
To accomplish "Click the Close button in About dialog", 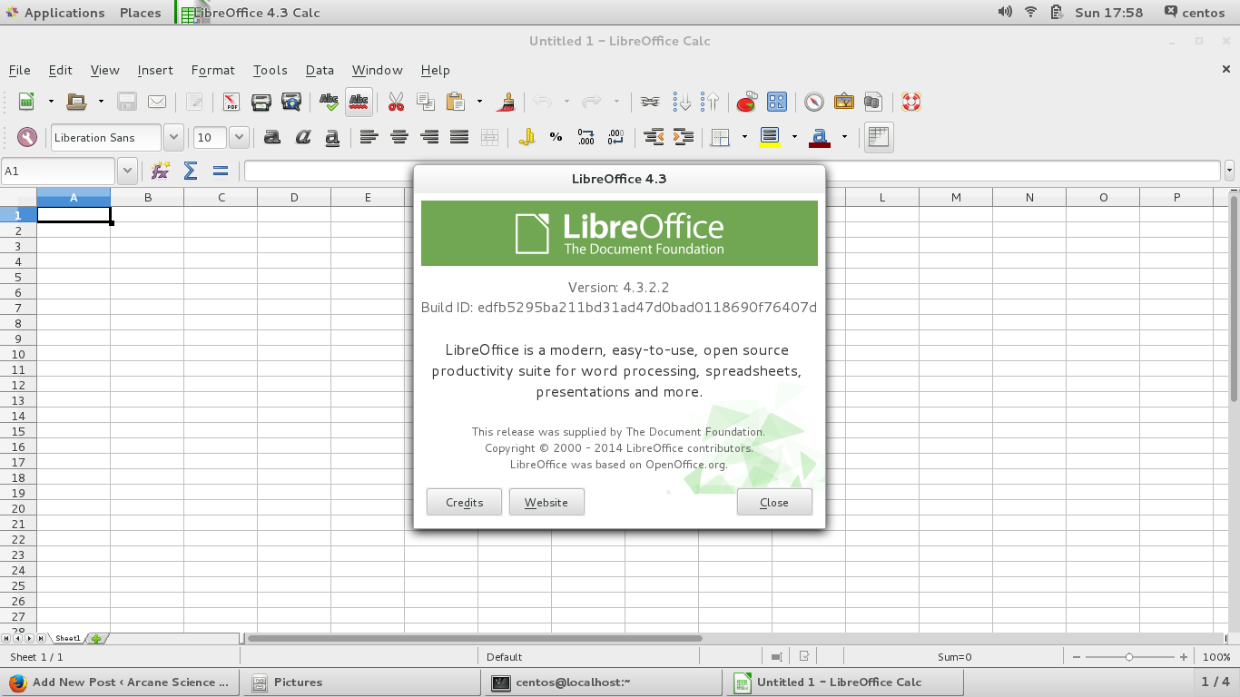I will tap(774, 502).
